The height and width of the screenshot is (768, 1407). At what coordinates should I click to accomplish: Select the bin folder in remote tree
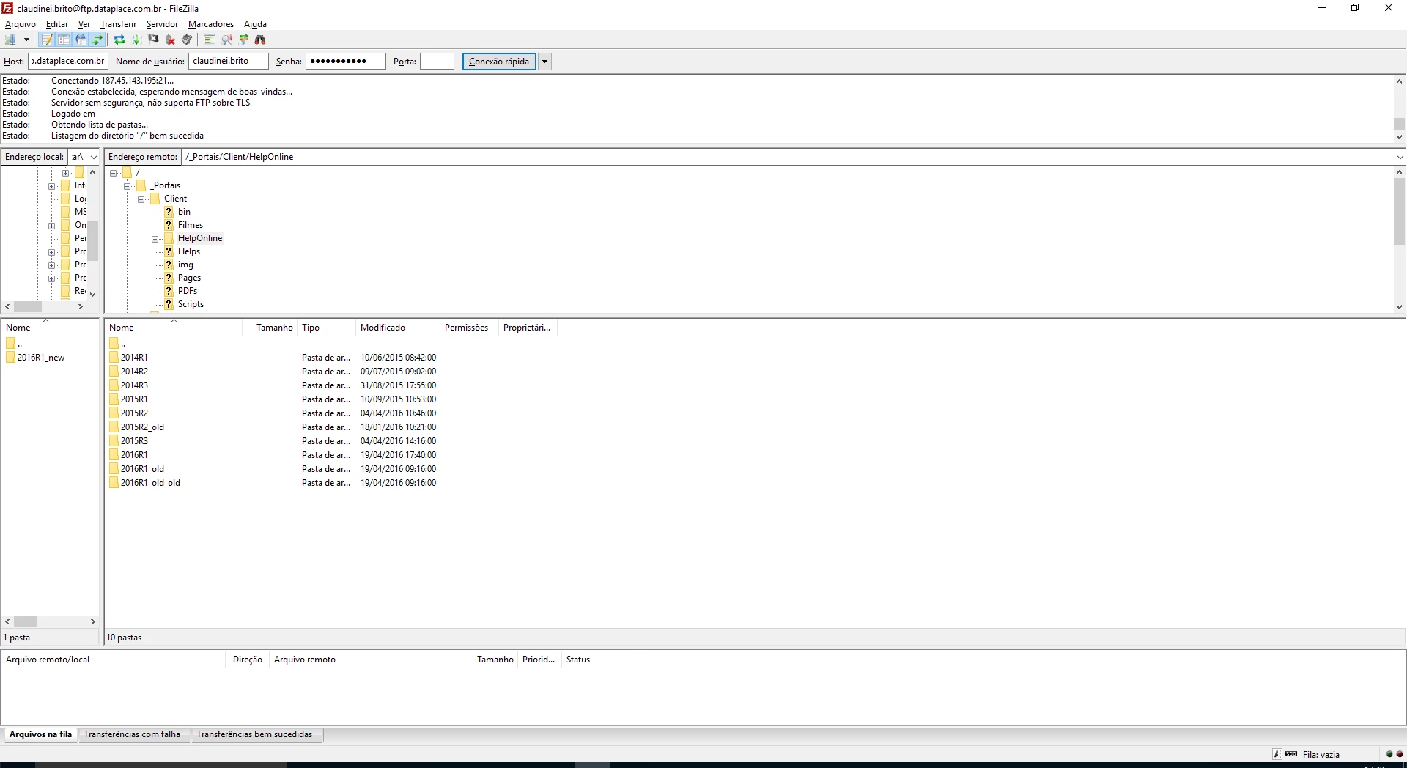click(184, 212)
